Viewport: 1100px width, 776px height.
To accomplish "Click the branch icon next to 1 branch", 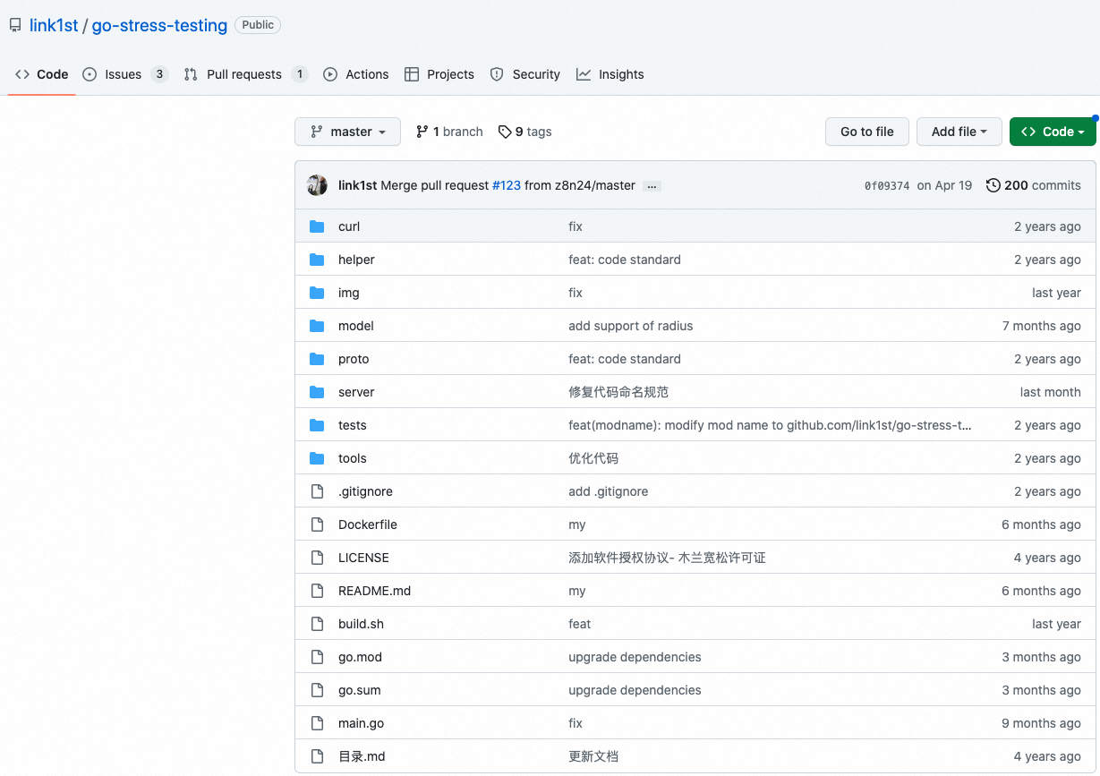I will (422, 132).
